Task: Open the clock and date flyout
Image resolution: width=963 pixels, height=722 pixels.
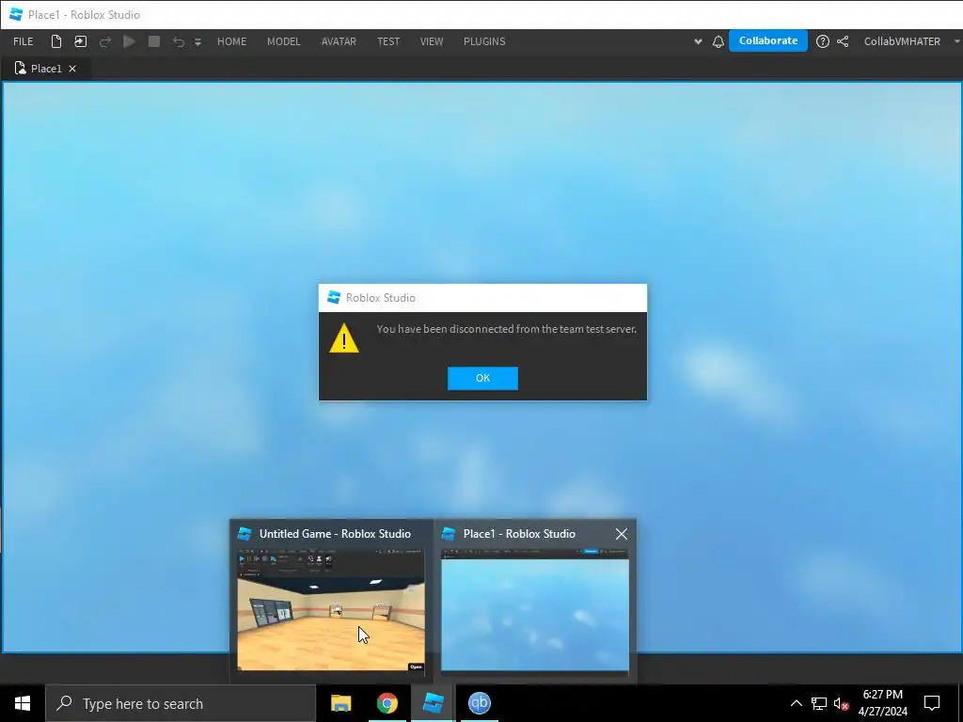Action: (x=882, y=703)
